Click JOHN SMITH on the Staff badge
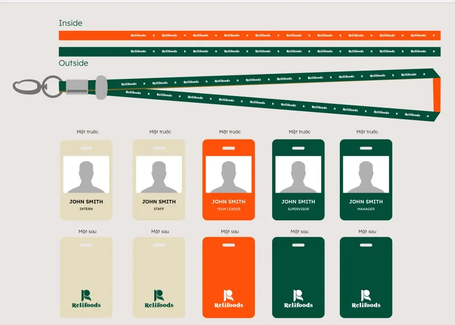 pyautogui.click(x=159, y=202)
